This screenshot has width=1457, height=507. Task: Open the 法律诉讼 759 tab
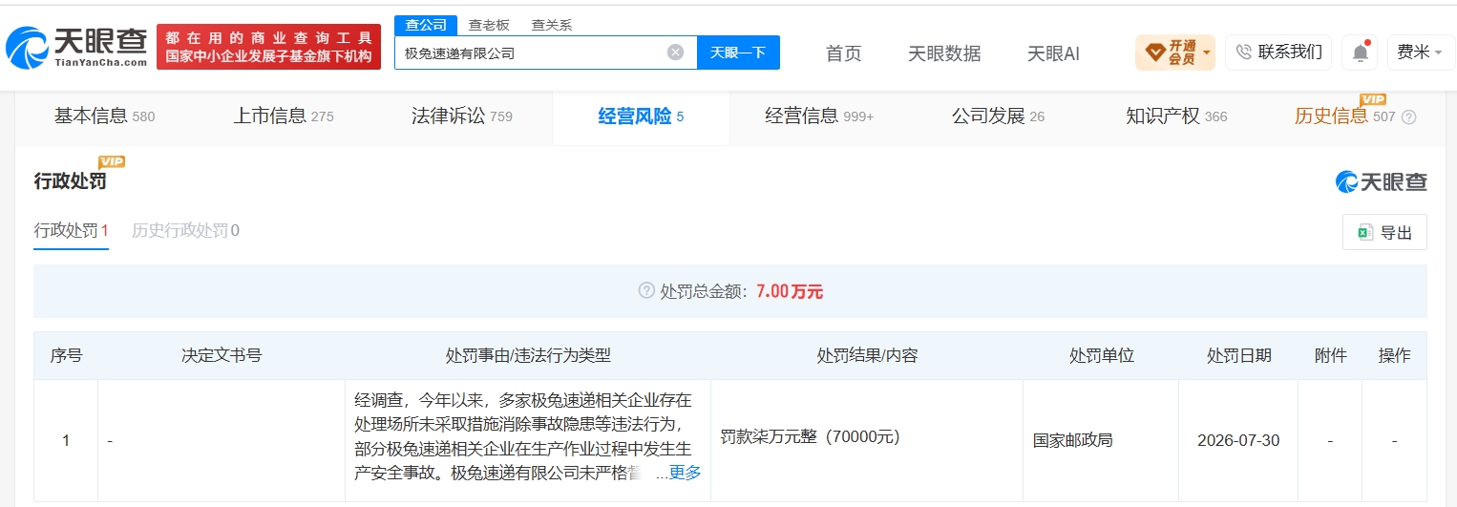462,116
